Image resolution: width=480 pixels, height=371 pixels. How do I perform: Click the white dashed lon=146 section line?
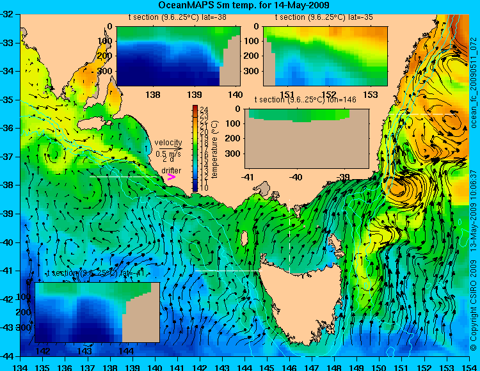click(289, 236)
